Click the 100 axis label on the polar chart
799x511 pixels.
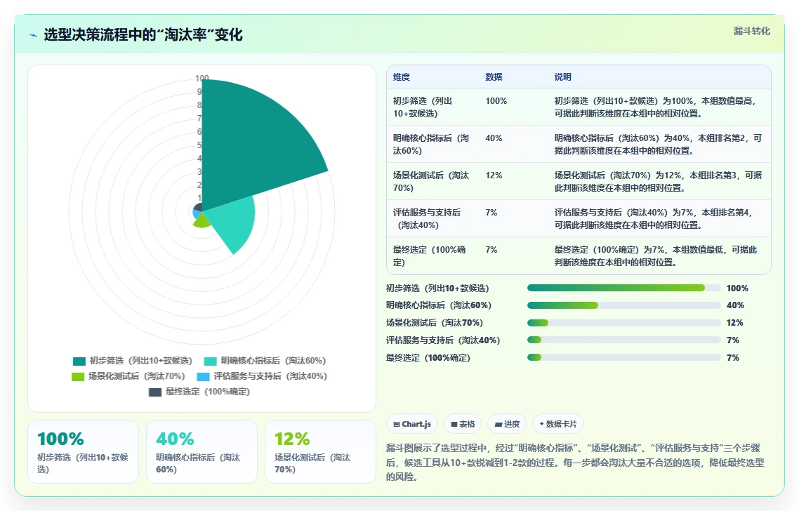(x=202, y=78)
